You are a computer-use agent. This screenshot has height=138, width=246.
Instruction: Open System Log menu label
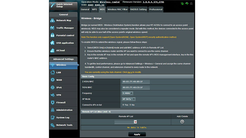click(63, 118)
